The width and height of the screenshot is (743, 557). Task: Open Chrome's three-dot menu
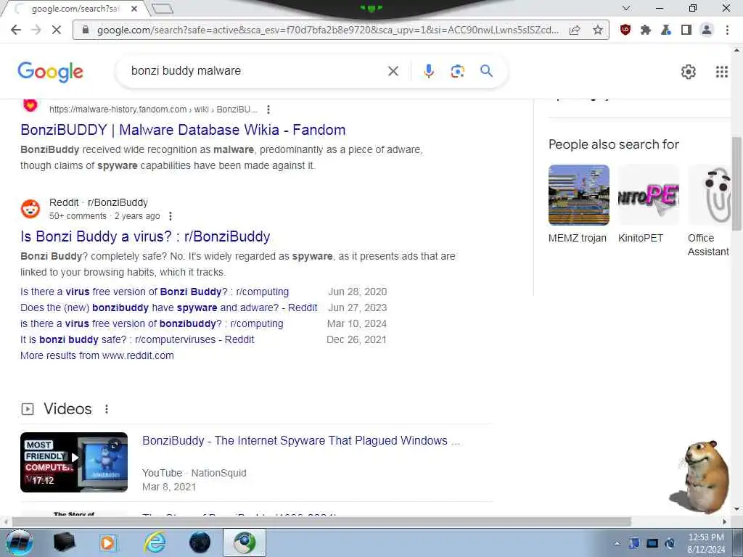(727, 30)
